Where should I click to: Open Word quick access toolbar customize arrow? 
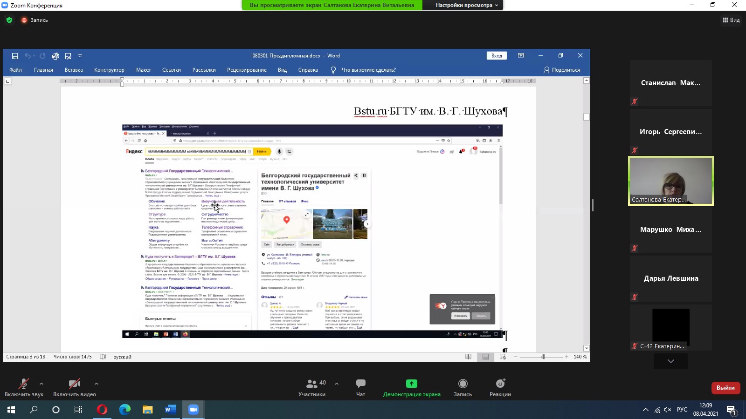coord(80,56)
